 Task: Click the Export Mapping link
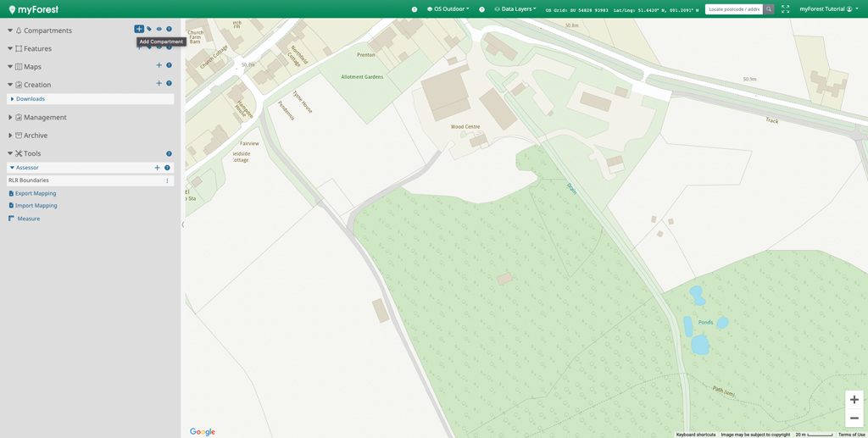(35, 193)
